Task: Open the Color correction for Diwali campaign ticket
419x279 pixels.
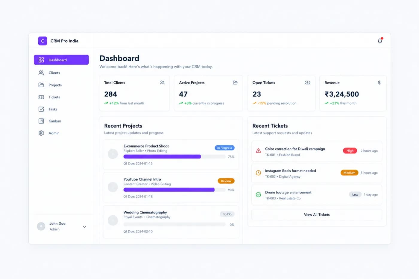Action: 317,151
